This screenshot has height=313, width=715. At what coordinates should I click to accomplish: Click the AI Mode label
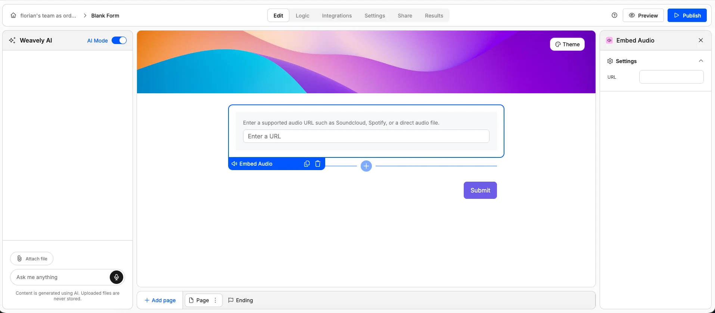pos(97,41)
